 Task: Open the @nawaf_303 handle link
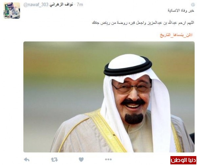pos(36,5)
